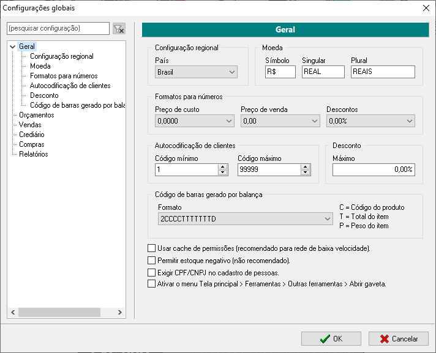Toggle Permitir estoque negativo option
This screenshot has width=436, height=353.
pos(152,261)
